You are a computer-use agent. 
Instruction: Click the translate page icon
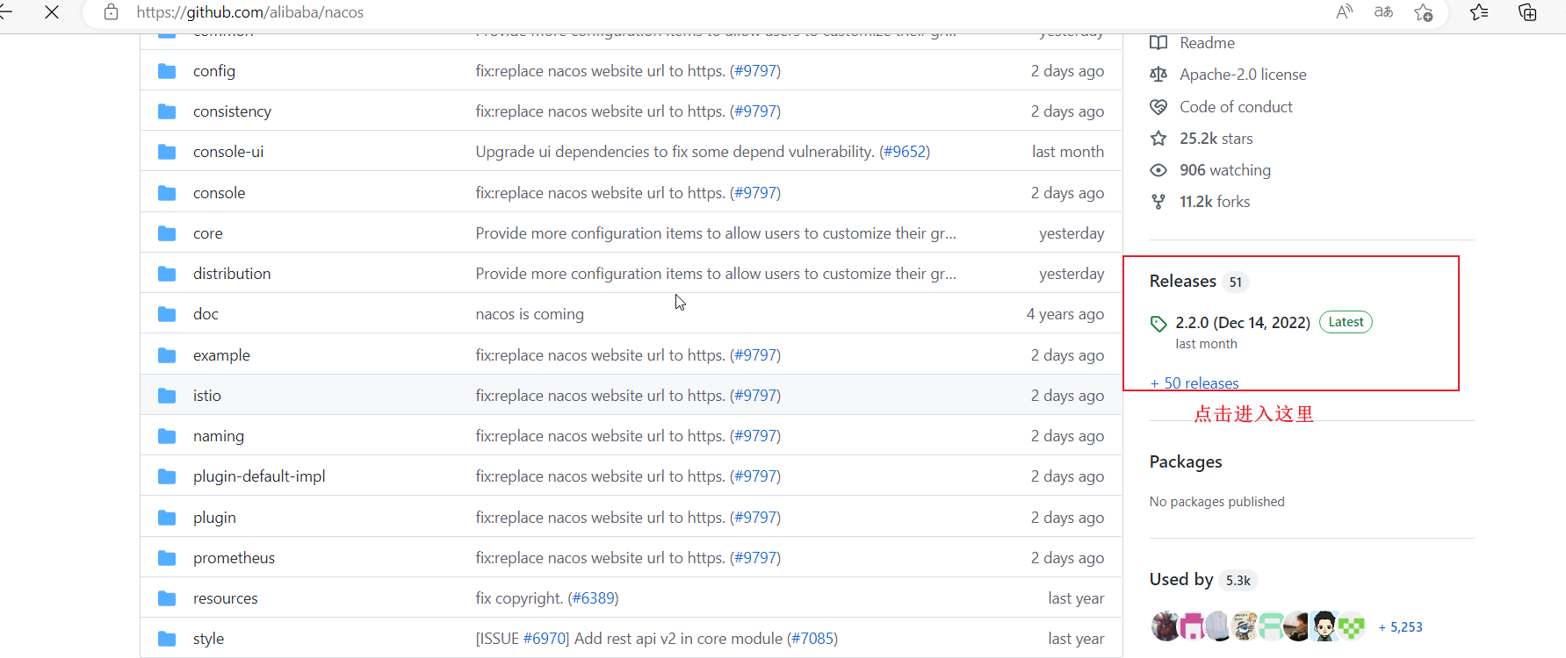click(x=1383, y=12)
